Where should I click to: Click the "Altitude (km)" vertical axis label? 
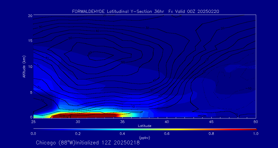24,66
